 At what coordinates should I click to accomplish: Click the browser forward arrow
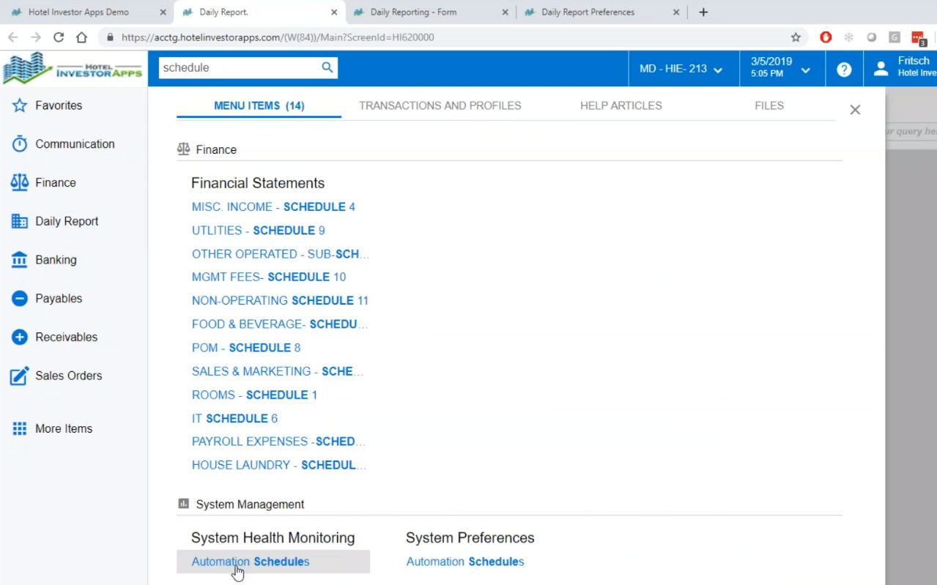click(x=36, y=37)
